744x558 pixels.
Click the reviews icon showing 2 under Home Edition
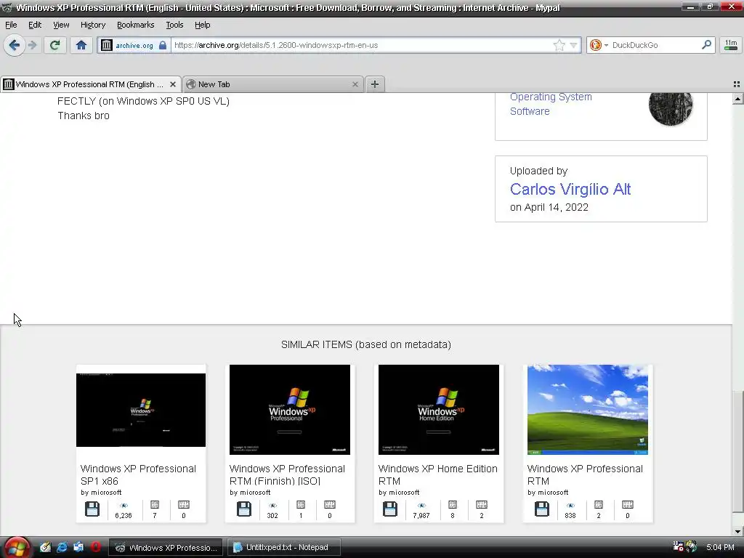[482, 505]
